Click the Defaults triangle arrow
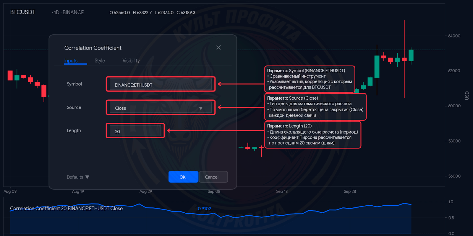473x236 pixels. (x=87, y=177)
